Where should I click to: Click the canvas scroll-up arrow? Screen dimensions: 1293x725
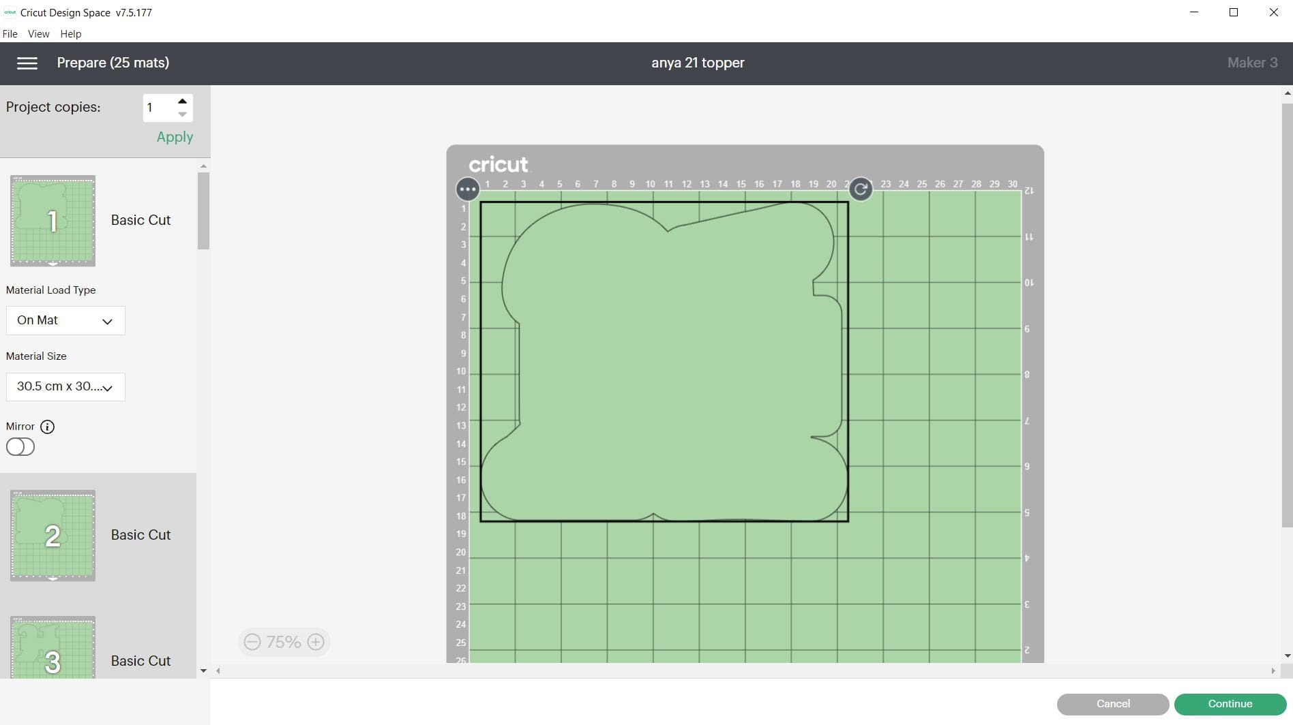pyautogui.click(x=1288, y=93)
